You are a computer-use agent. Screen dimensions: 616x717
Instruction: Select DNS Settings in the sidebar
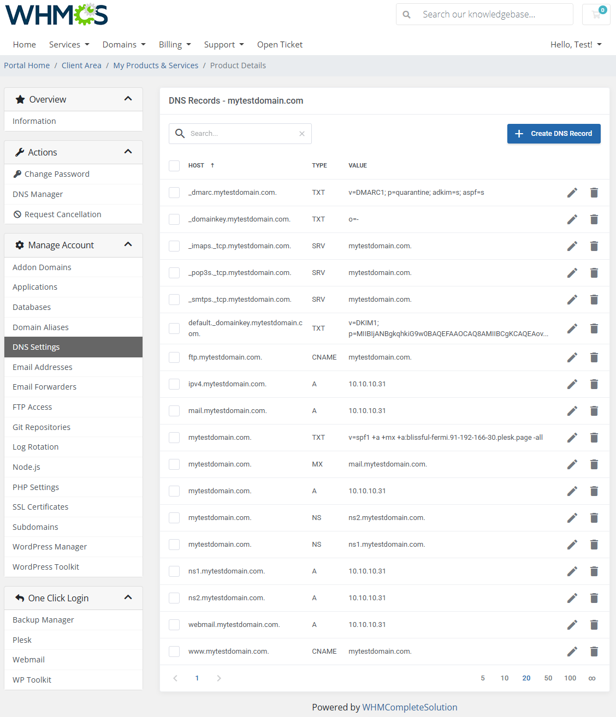(36, 346)
